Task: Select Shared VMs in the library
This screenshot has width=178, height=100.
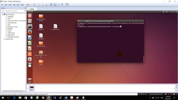Action: coord(9,39)
